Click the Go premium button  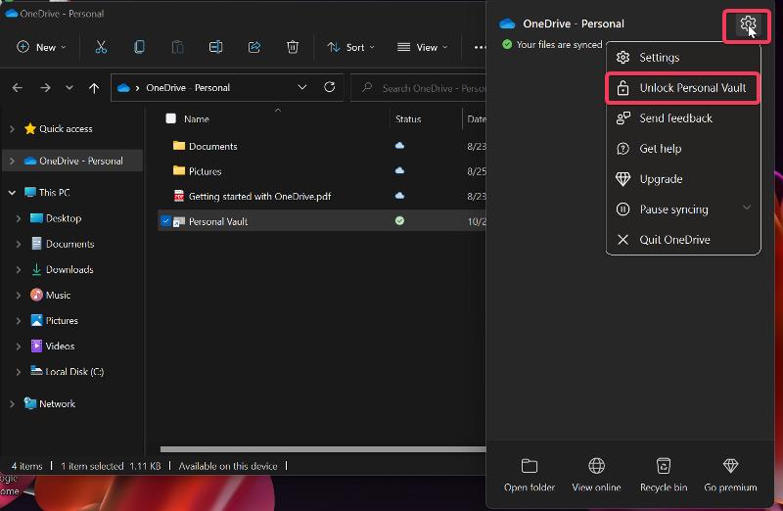(730, 474)
